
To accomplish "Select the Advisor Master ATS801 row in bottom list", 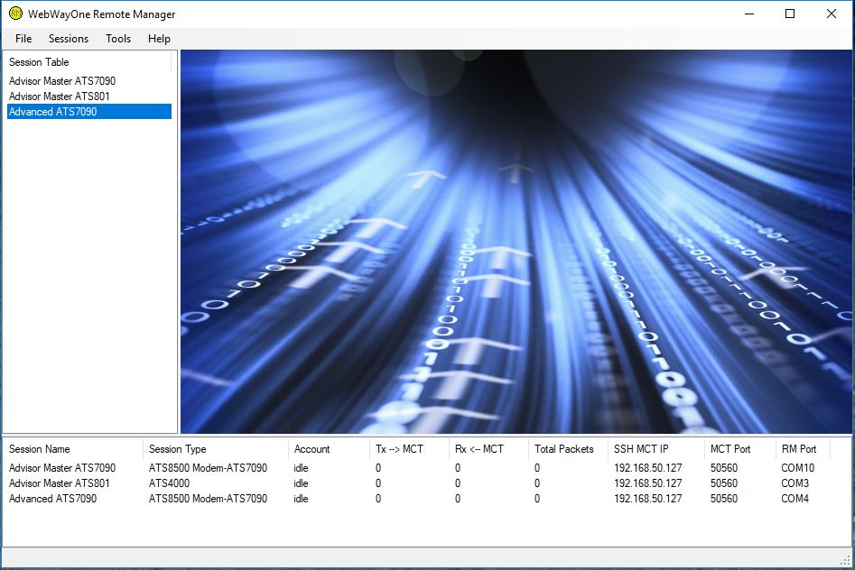I will pos(60,483).
